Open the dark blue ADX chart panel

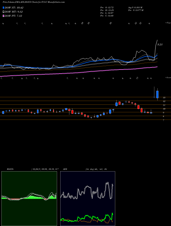click(x=88, y=199)
